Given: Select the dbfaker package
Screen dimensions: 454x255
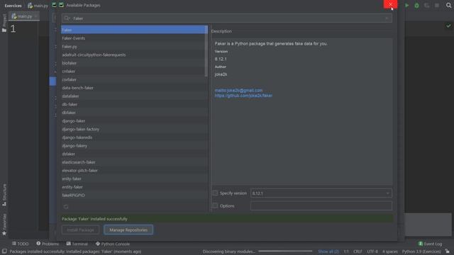Looking at the screenshot, I should [134, 113].
